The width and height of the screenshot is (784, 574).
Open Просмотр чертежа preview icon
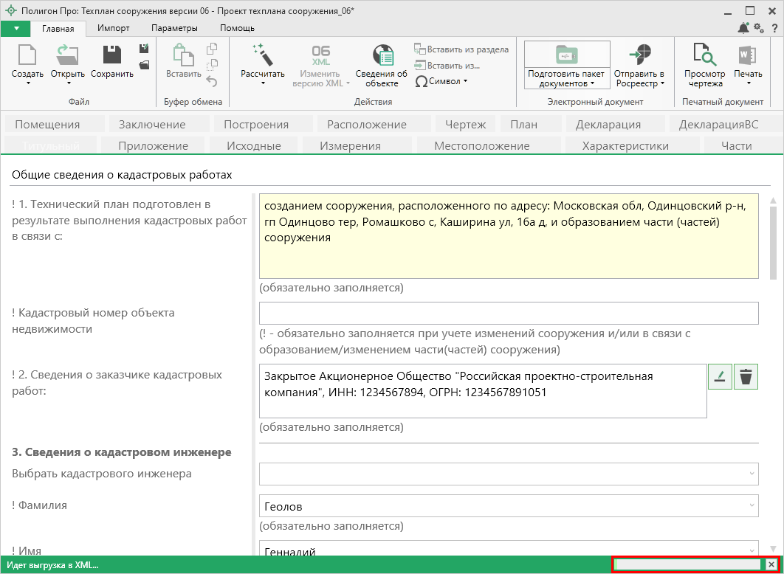[x=704, y=55]
